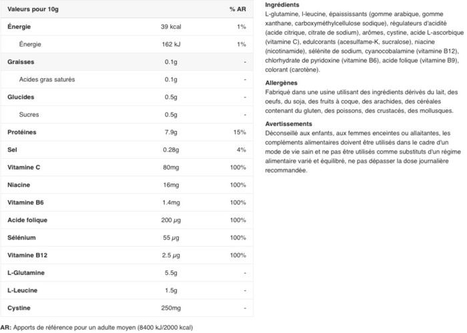Click the Vitamine C row label
Image resolution: width=467 pixels, height=333 pixels.
pos(24,168)
